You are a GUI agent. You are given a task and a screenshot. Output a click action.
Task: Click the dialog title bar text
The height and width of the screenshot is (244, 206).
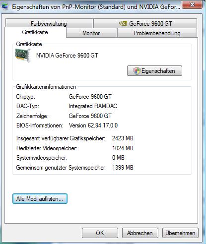pos(96,7)
